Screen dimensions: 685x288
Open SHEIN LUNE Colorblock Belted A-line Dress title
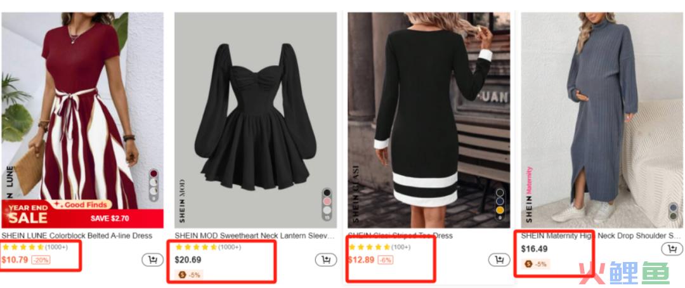click(77, 235)
